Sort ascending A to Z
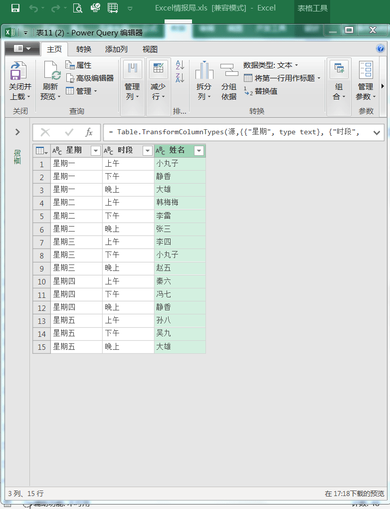The image size is (390, 509). pyautogui.click(x=180, y=65)
